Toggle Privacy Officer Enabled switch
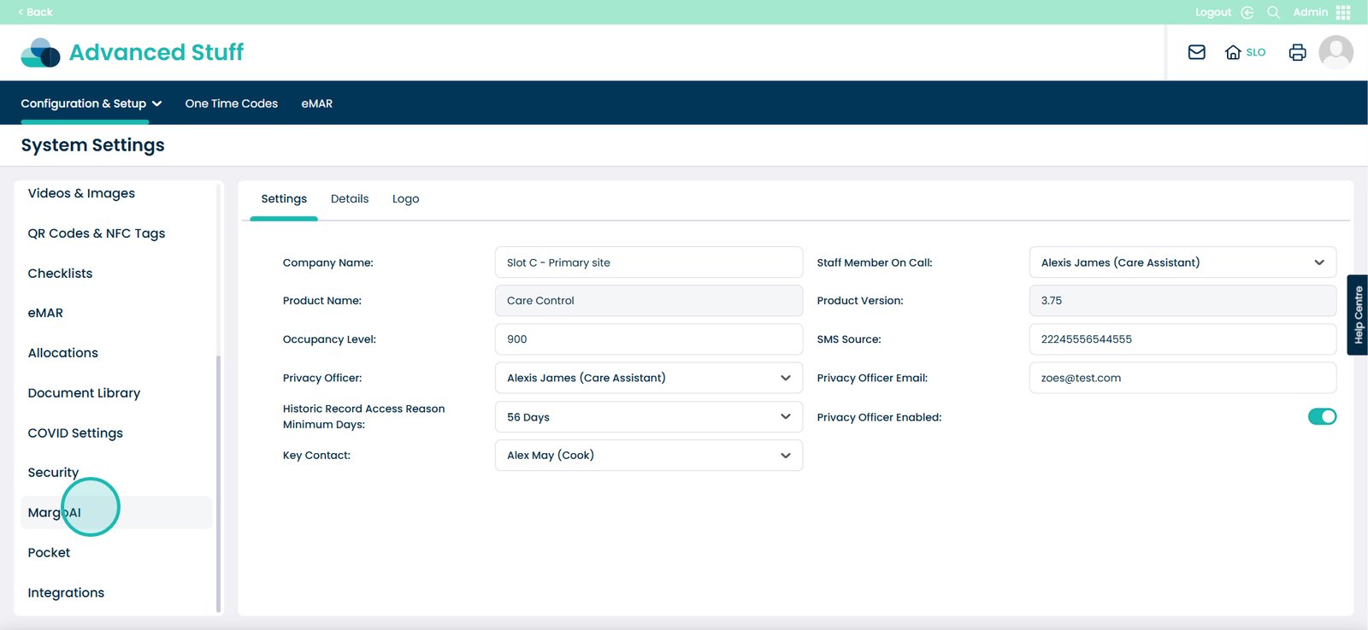This screenshot has width=1368, height=630. pyautogui.click(x=1322, y=416)
